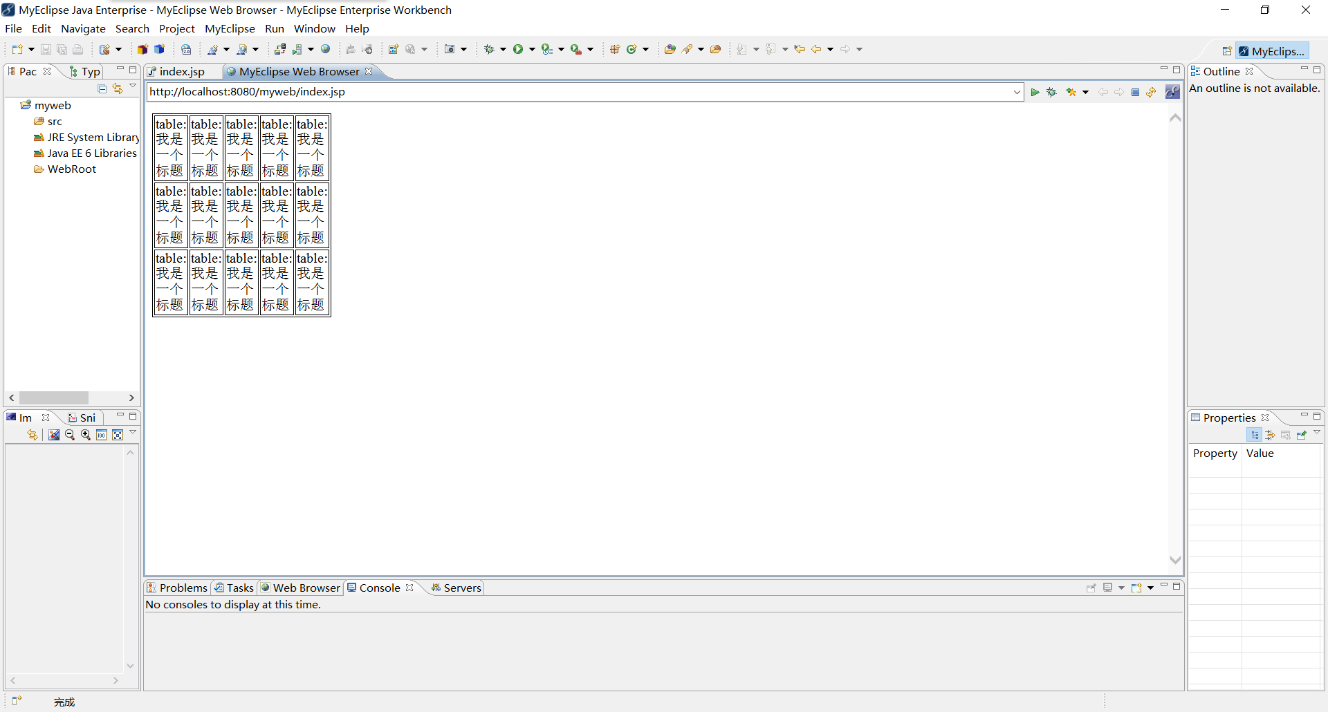Select the src folder in tree
The image size is (1328, 712).
pyautogui.click(x=48, y=121)
